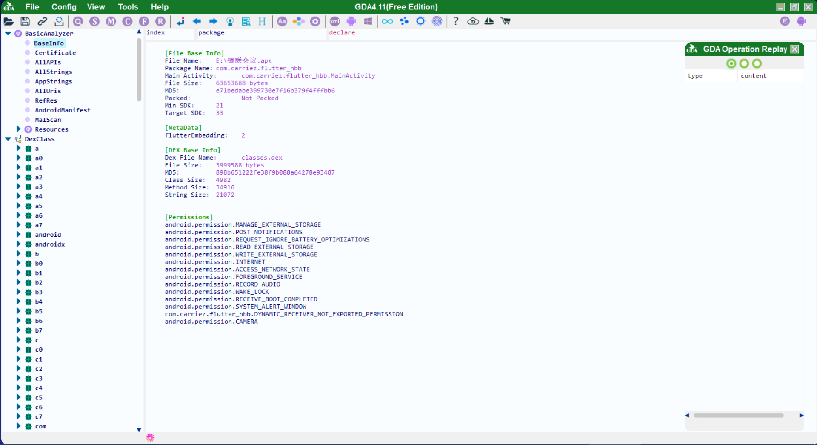Click the Aa text case icon
Viewport: 817px width, 445px height.
click(282, 21)
